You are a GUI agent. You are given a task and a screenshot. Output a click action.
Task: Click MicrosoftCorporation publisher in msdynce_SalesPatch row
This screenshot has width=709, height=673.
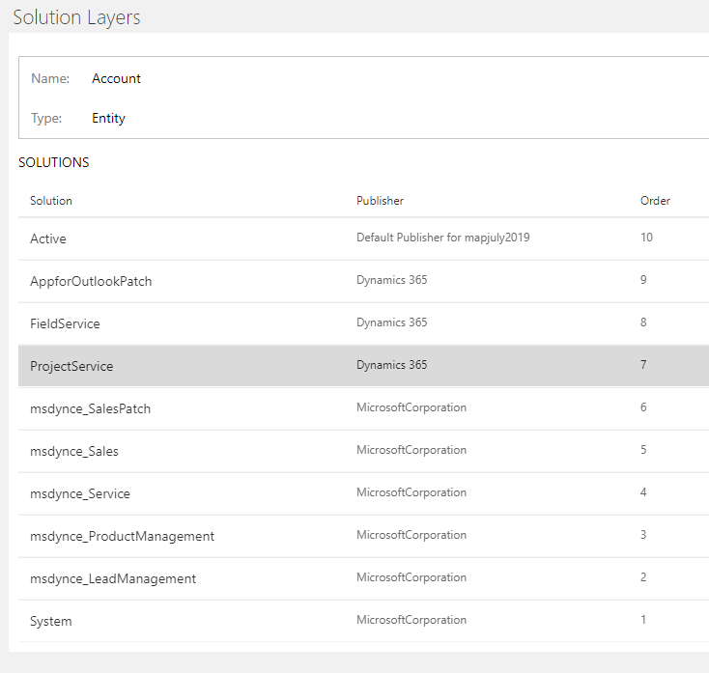(411, 407)
